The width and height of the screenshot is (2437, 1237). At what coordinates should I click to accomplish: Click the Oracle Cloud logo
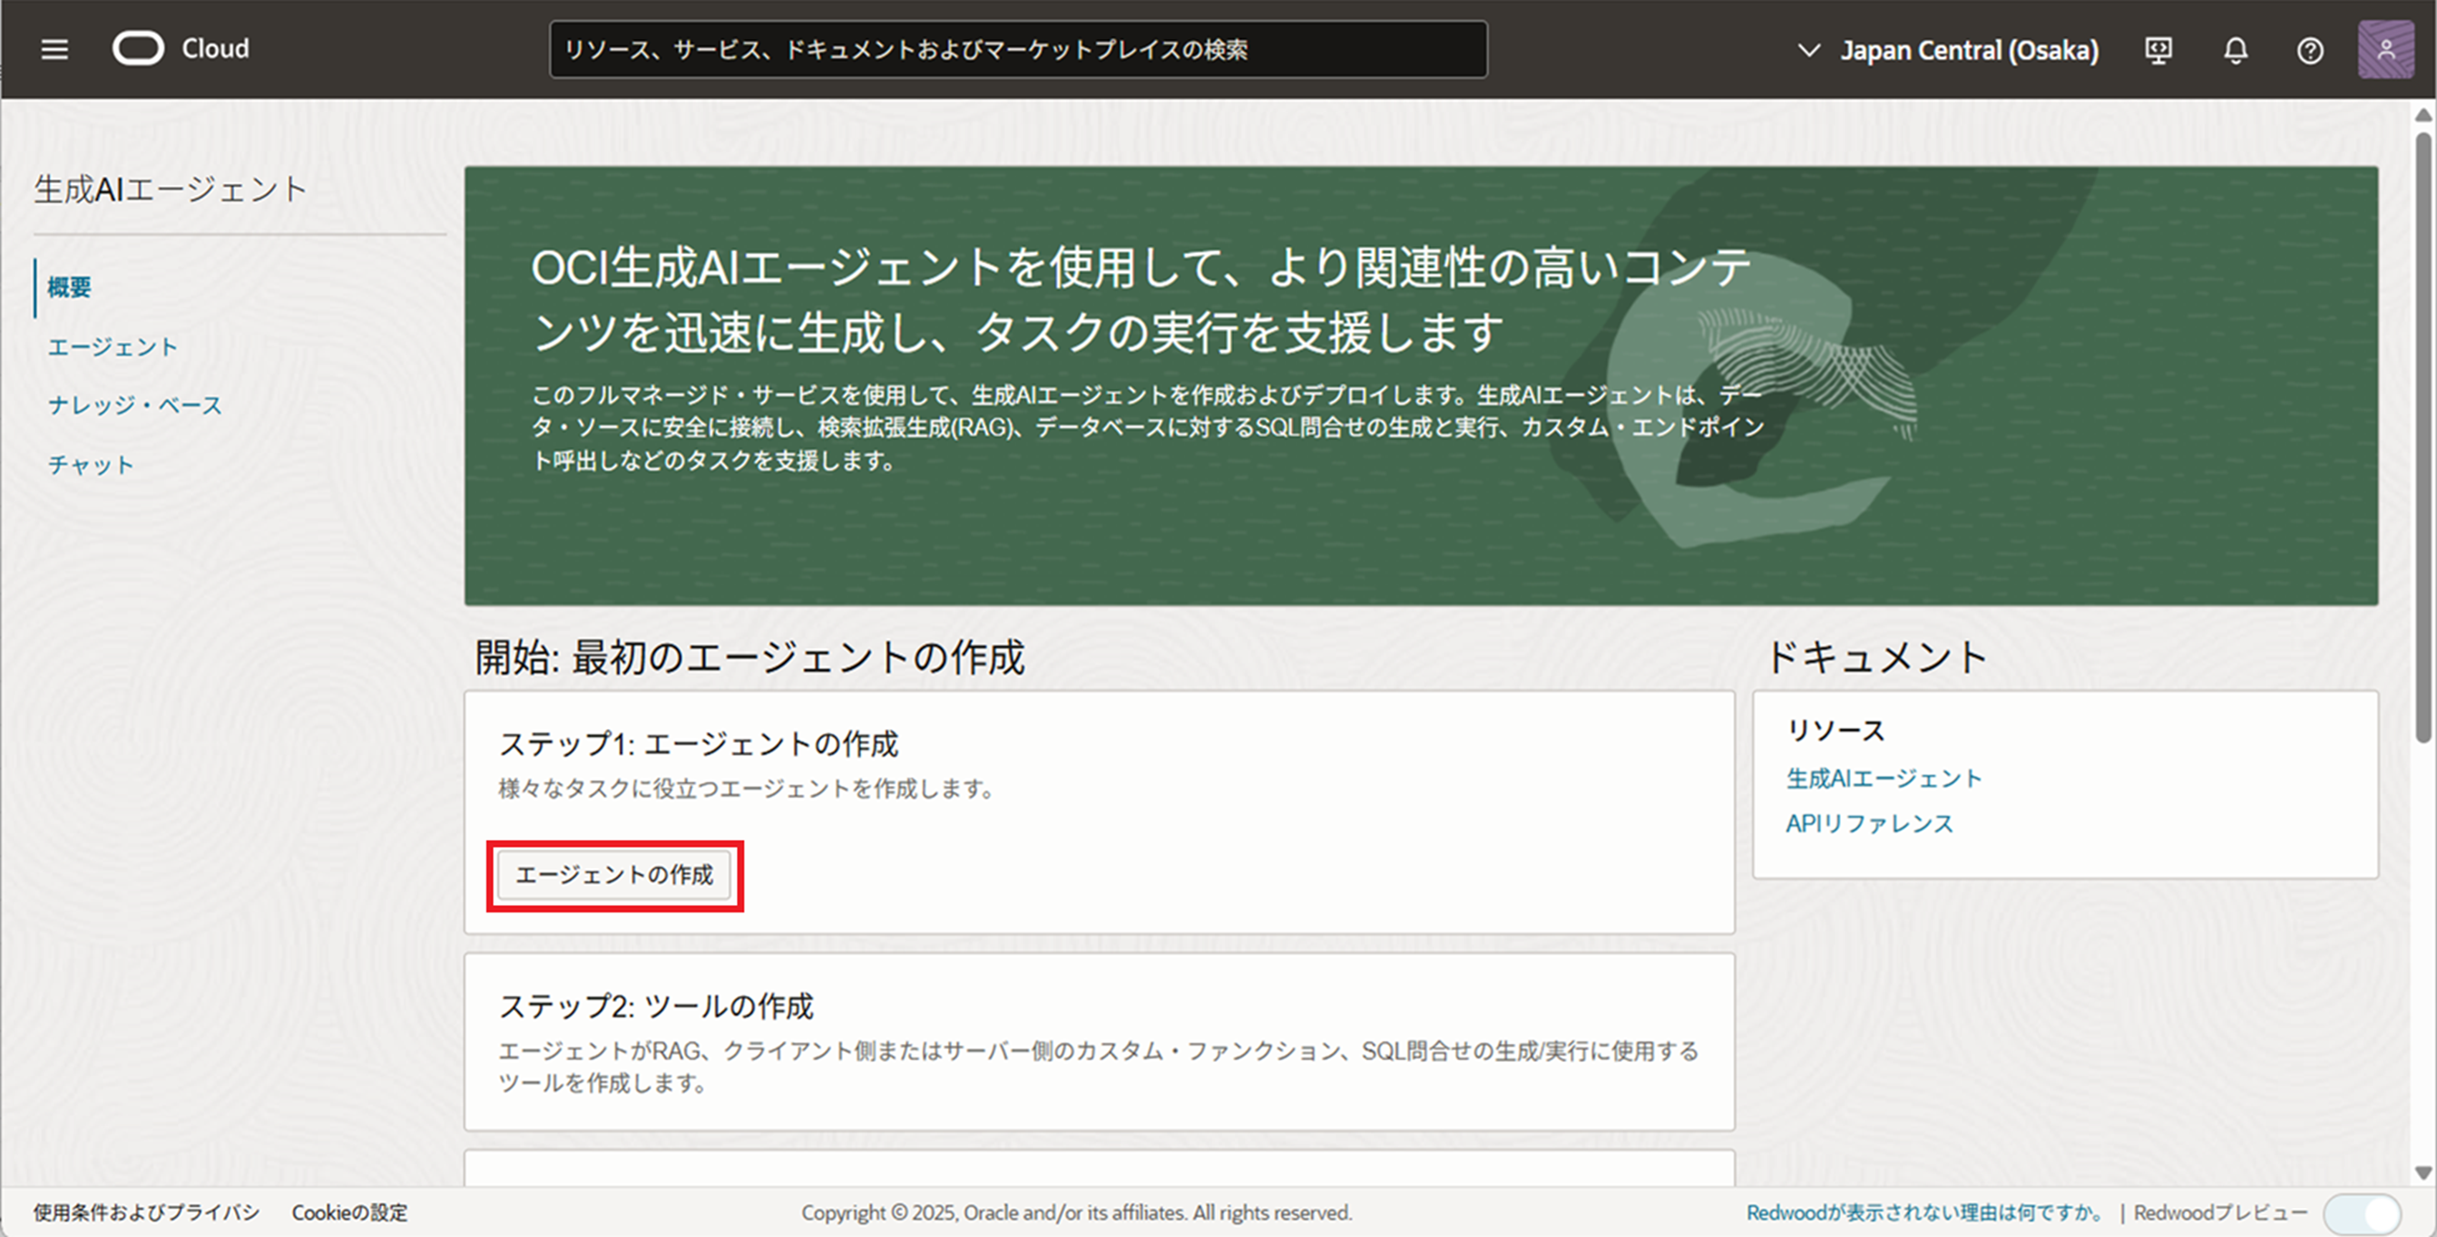click(181, 48)
